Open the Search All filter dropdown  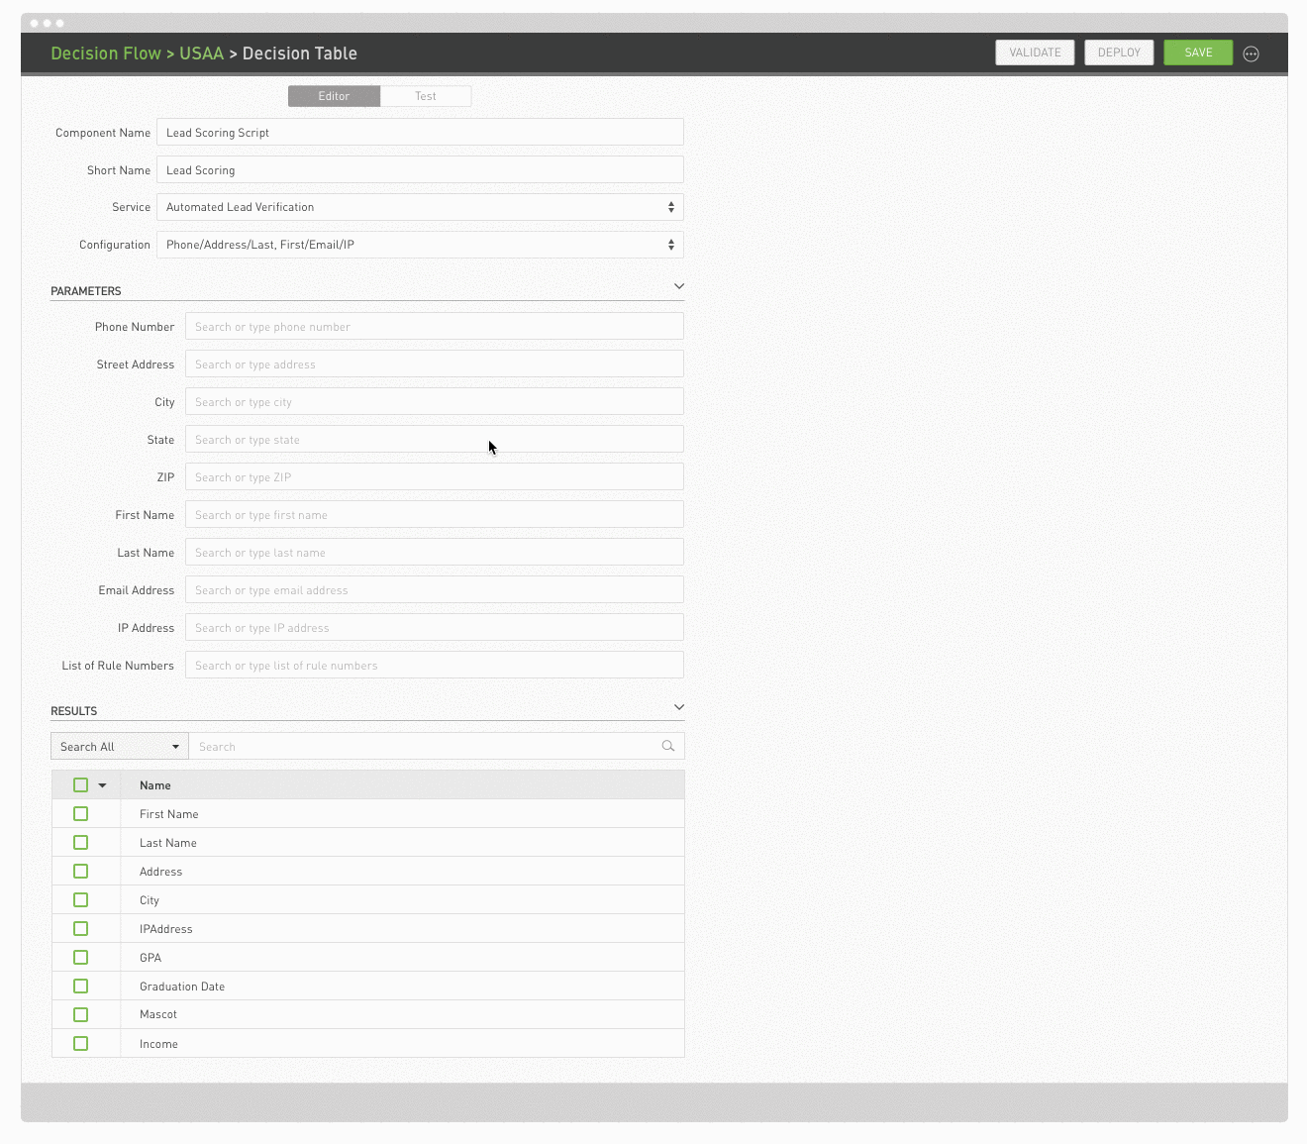(x=120, y=746)
